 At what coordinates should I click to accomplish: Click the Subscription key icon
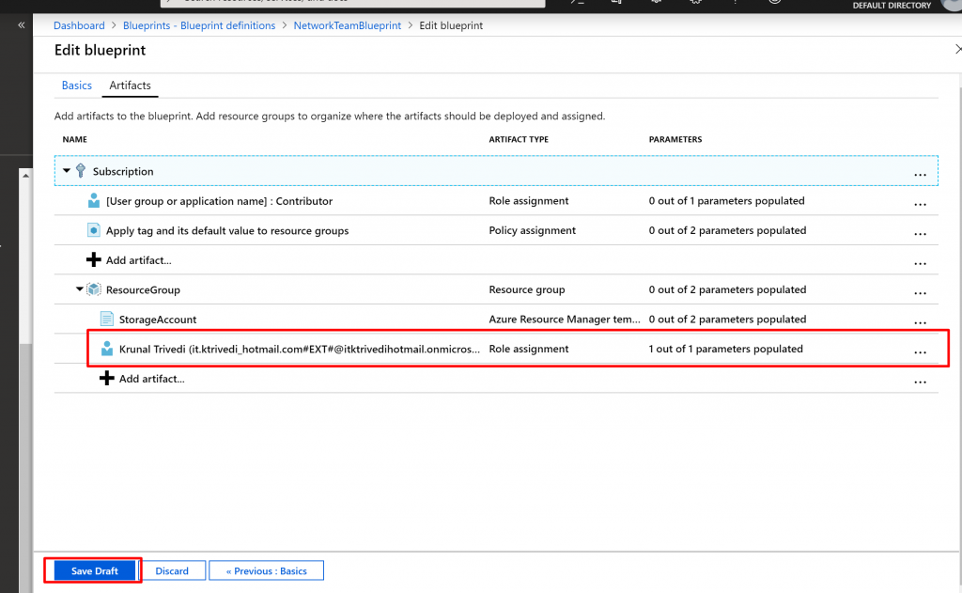[x=81, y=171]
